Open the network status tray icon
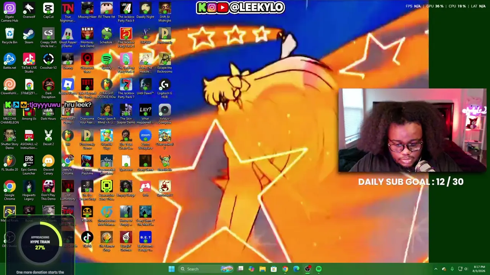This screenshot has width=490, height=275. [x=461, y=269]
